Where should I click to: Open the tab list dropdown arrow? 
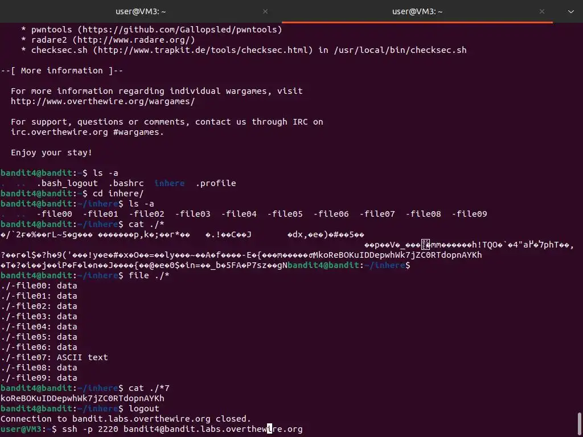(570, 11)
